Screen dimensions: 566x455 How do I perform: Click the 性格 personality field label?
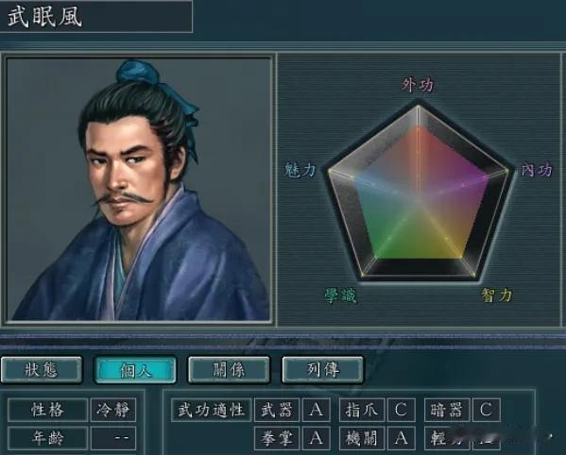(47, 410)
